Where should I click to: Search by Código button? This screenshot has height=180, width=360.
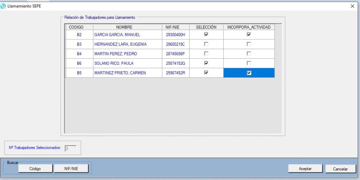coord(35,169)
